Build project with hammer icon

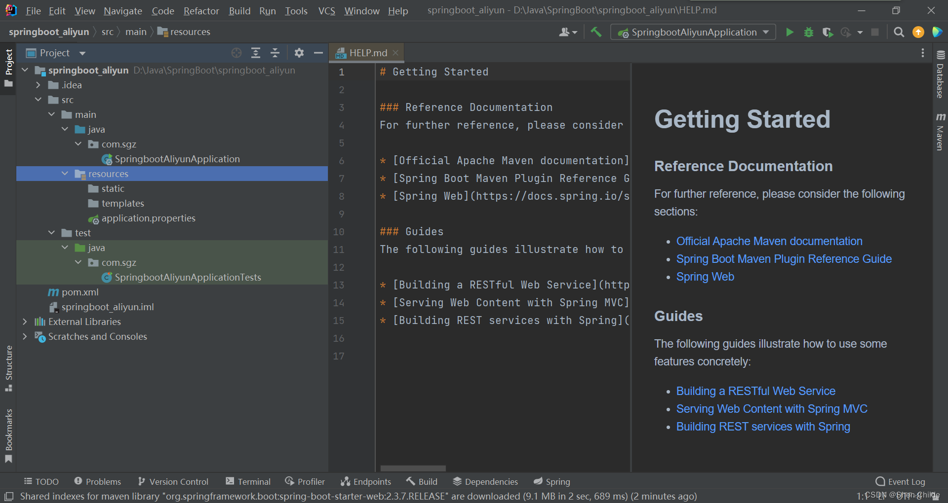point(596,32)
